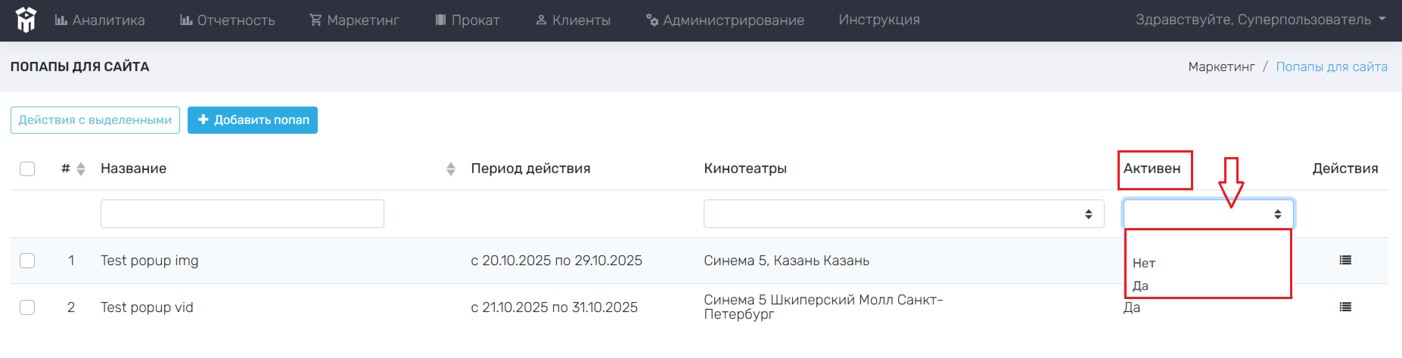Open the Инструкция link
1402x358 pixels.
(879, 20)
